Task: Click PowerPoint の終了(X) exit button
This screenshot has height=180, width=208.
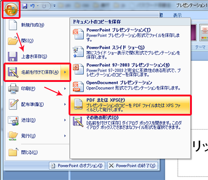Action: tap(132, 166)
